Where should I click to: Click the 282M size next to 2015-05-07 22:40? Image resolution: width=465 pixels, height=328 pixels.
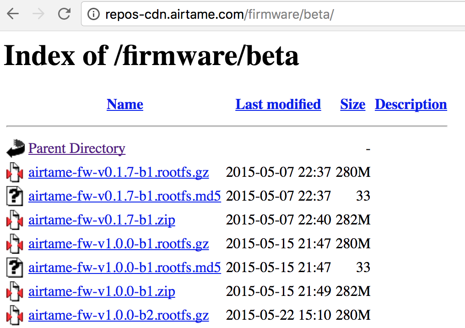pyautogui.click(x=353, y=220)
